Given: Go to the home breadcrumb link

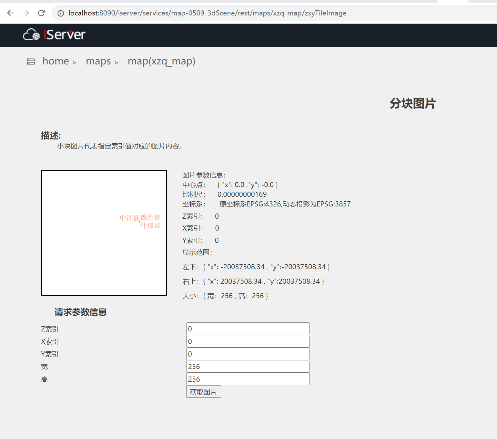Looking at the screenshot, I should 56,61.
